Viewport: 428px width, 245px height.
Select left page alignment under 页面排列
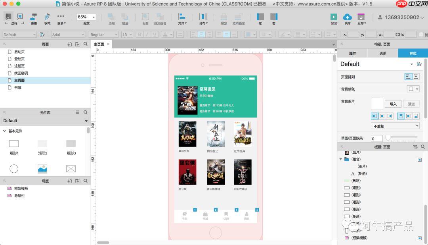[408, 77]
